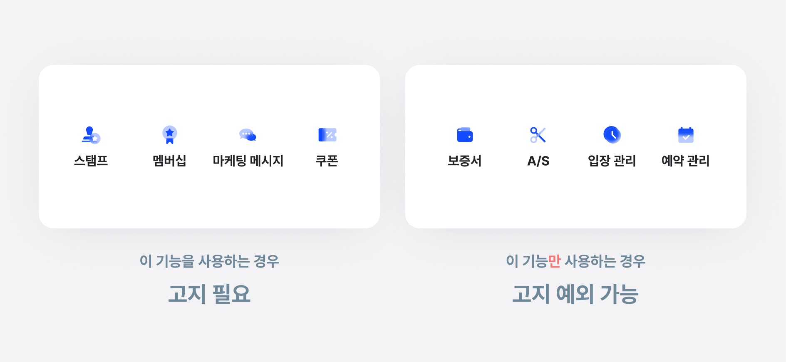786x362 pixels.
Task: Click the stamp icon above 스탬프
Action: point(91,135)
